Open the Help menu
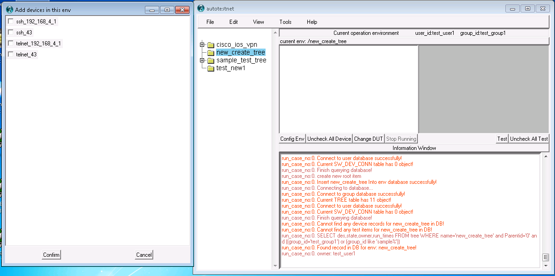 tap(312, 22)
